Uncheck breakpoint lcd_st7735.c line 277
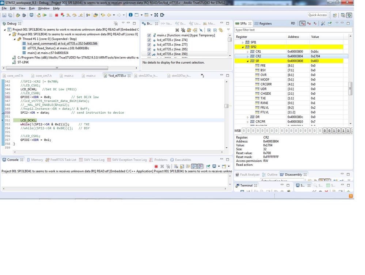The width and height of the screenshot is (365, 275). tap(149, 45)
